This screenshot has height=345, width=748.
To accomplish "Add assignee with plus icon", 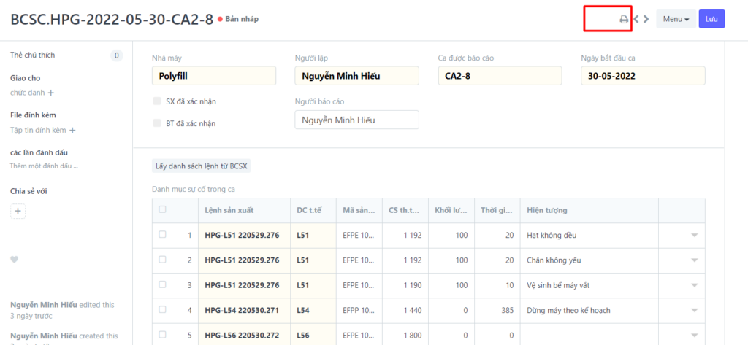I will 51,93.
